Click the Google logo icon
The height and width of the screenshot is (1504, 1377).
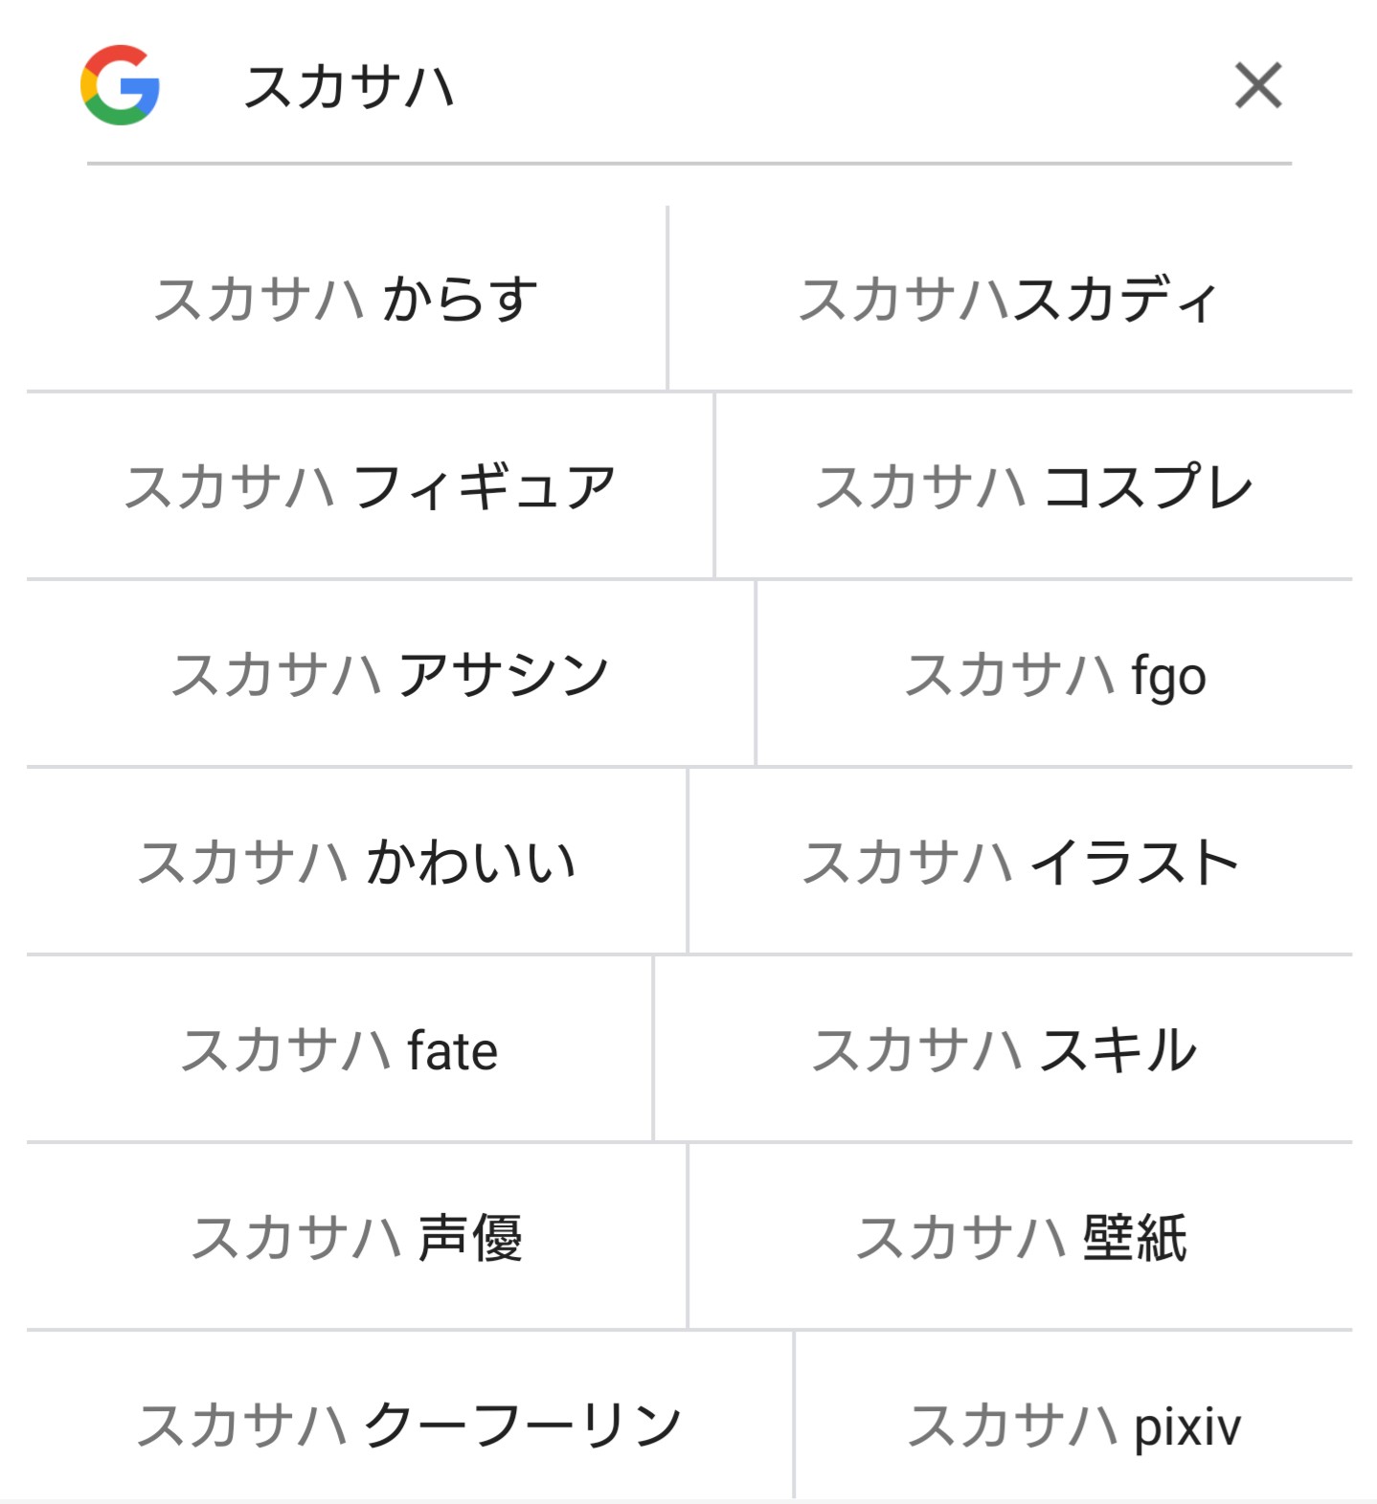120,85
